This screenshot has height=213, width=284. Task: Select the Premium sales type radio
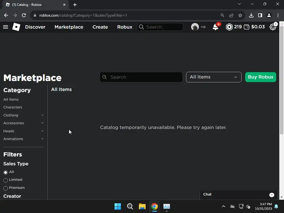6,188
